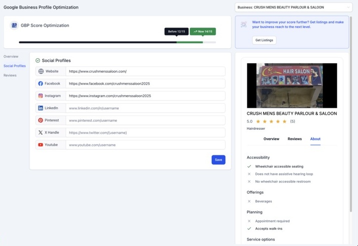Click the listings promo icon in the banner
The width and height of the screenshot is (358, 246).
click(x=244, y=24)
